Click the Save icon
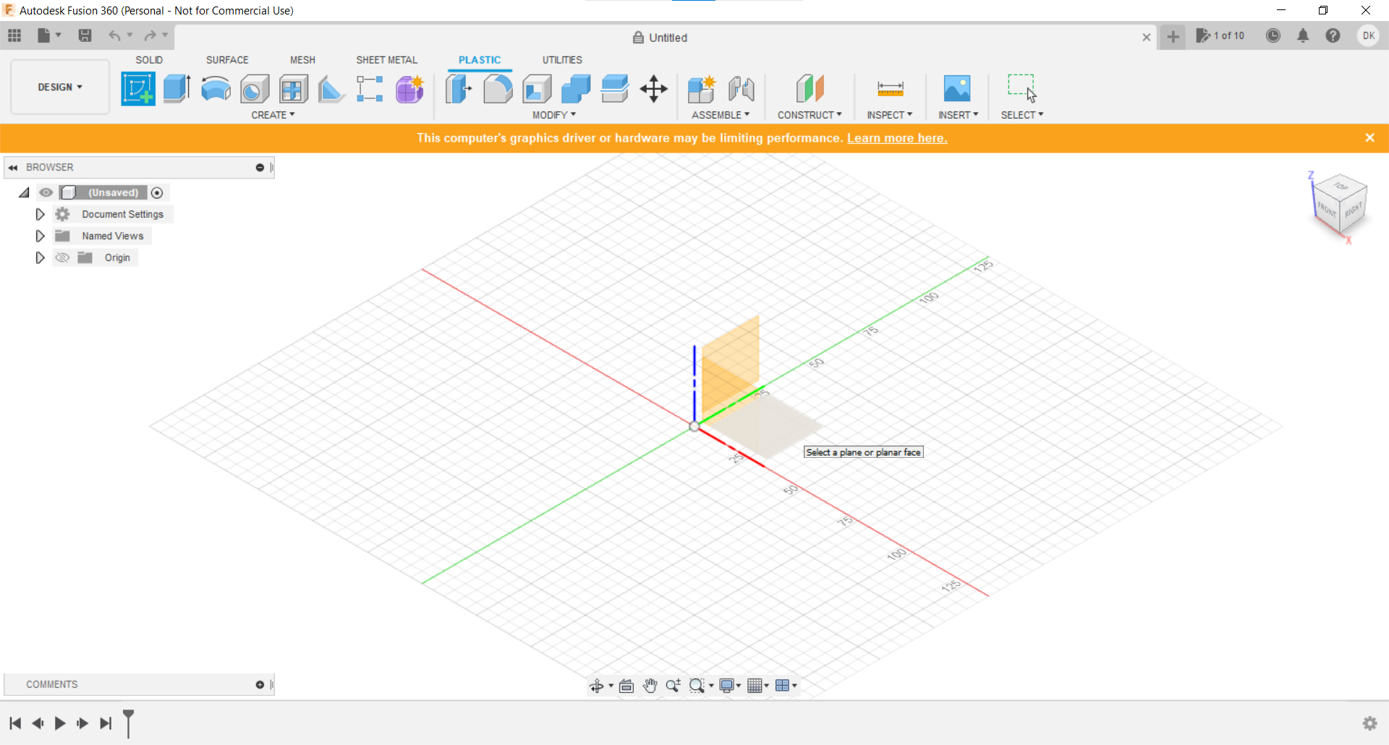The width and height of the screenshot is (1389, 745). pos(85,35)
